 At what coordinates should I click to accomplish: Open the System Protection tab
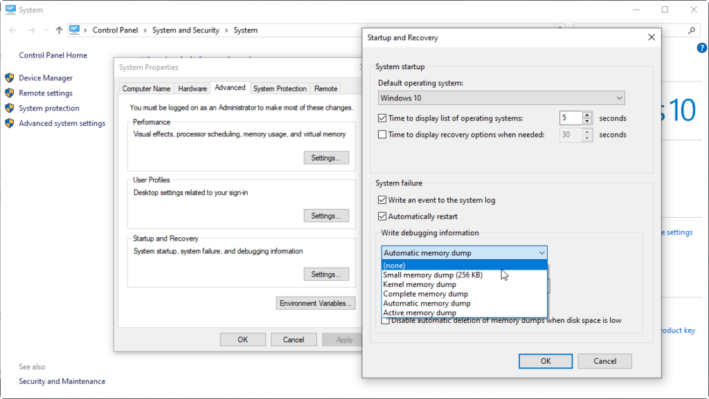(280, 89)
